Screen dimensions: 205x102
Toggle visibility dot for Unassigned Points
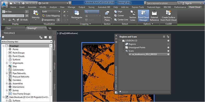[x=168, y=48]
